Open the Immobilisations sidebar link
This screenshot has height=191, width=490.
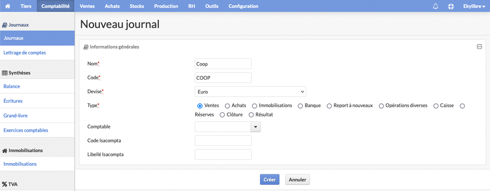click(x=37, y=164)
